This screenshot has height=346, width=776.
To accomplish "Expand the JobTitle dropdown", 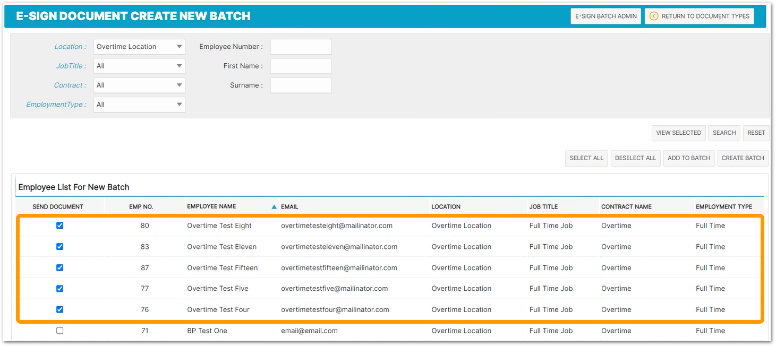I will 139,66.
